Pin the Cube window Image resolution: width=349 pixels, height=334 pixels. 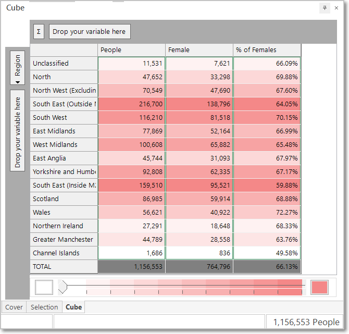[325, 8]
